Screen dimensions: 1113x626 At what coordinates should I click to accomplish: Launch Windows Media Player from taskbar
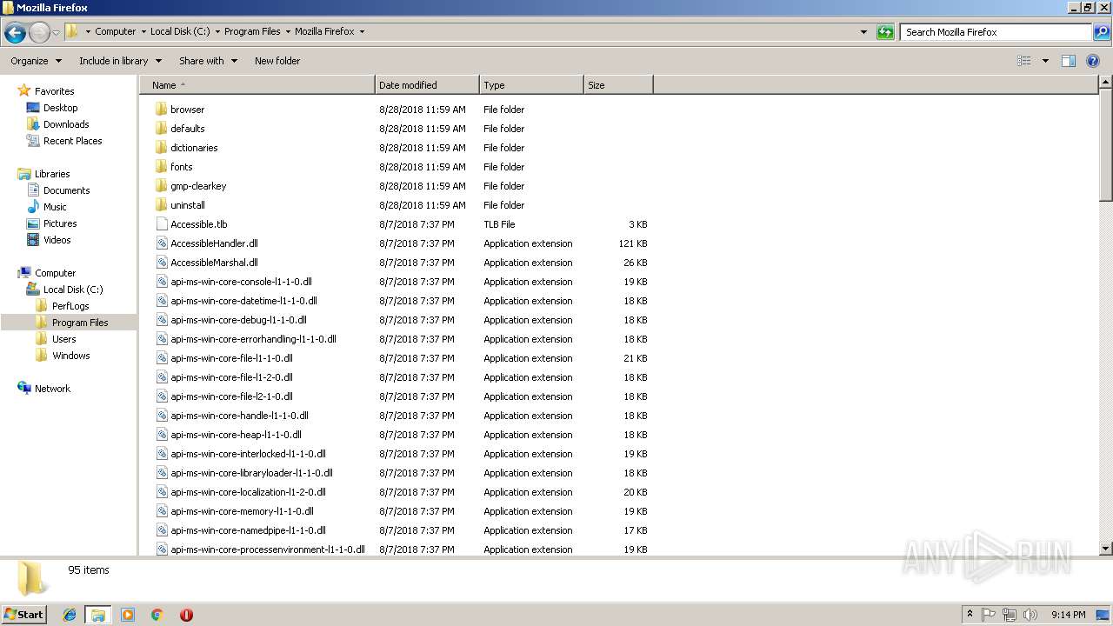128,615
